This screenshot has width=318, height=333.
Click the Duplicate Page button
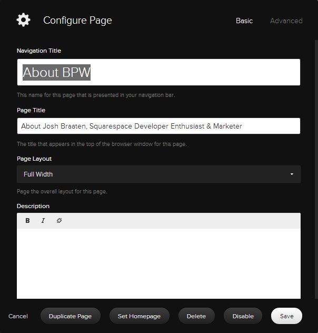(70, 316)
